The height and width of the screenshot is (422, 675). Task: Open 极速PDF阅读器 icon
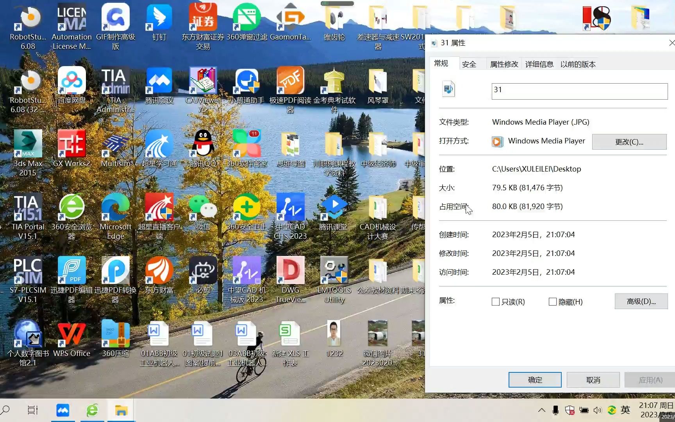point(290,90)
